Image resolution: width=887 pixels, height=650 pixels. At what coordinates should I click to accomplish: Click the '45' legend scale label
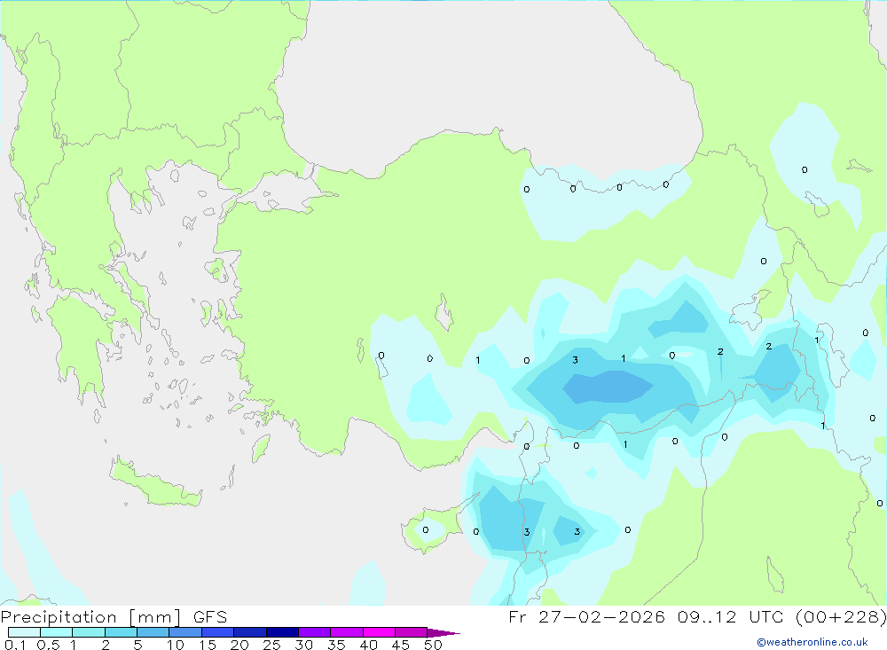click(401, 645)
